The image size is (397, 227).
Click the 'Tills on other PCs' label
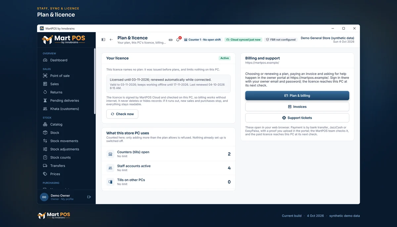pyautogui.click(x=131, y=180)
